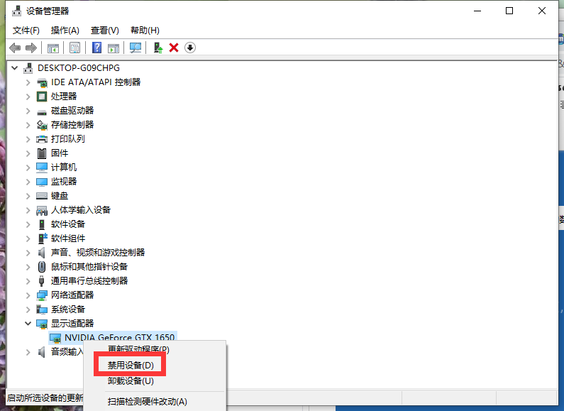
Task: Open the 帮助(H) menu
Action: (x=145, y=31)
